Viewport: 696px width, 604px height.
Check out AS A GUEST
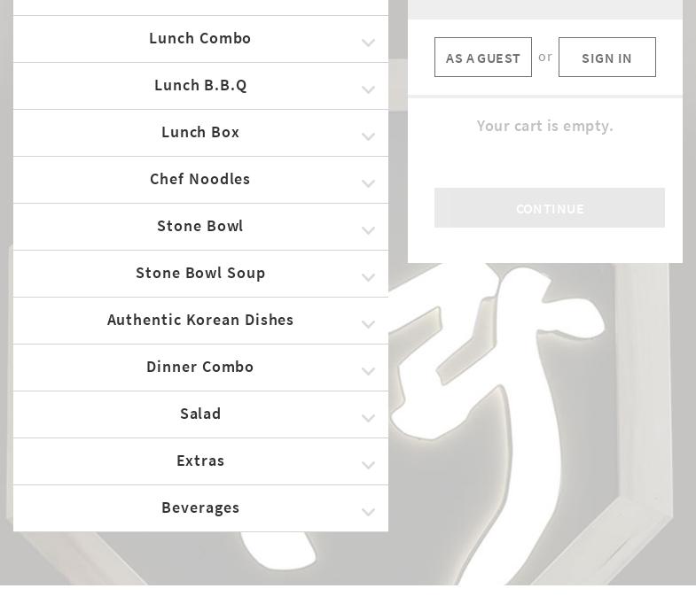tap(483, 58)
